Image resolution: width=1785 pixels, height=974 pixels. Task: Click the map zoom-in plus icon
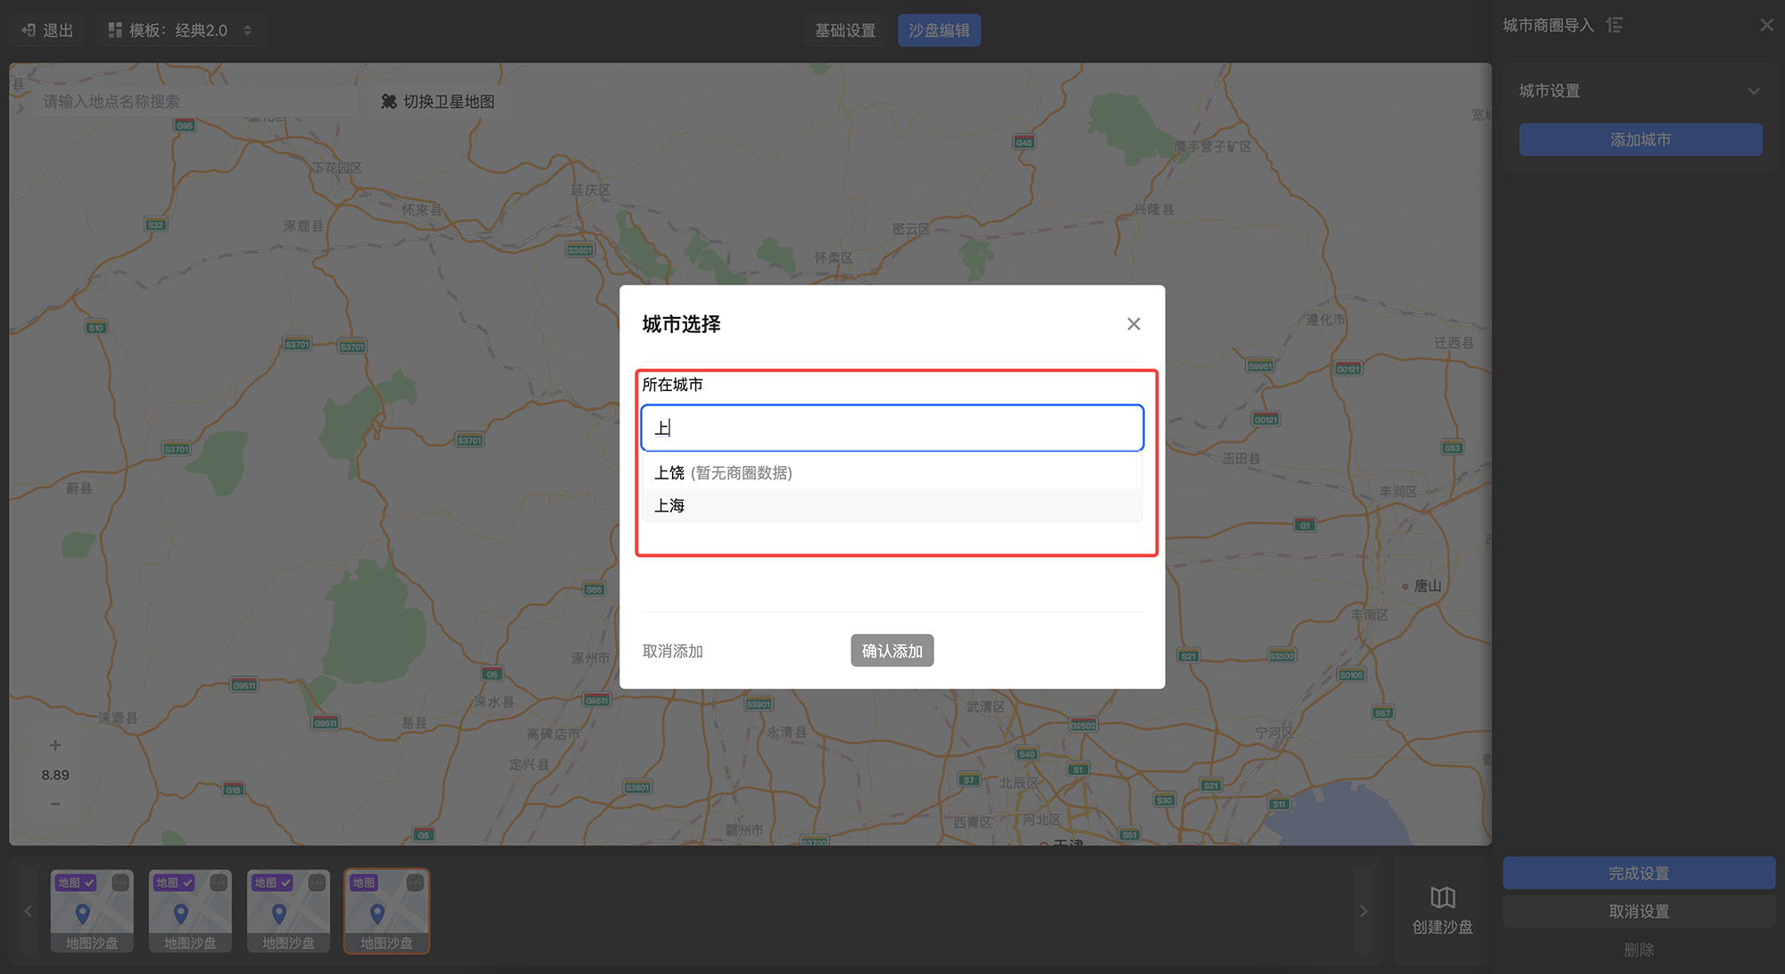coord(55,745)
